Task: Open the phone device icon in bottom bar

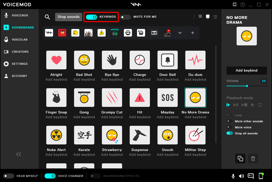Action: [x=261, y=176]
